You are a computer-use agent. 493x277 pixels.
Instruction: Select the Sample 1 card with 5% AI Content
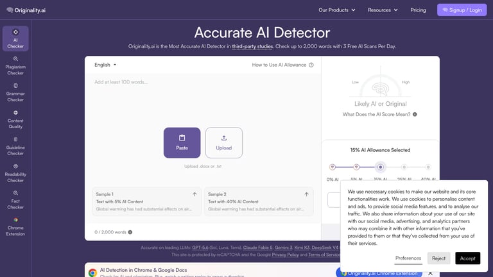[x=146, y=201]
